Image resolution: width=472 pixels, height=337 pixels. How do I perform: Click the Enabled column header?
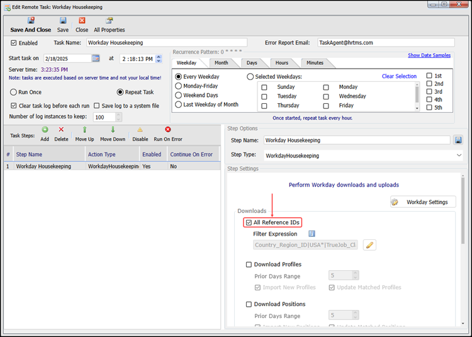[153, 154]
